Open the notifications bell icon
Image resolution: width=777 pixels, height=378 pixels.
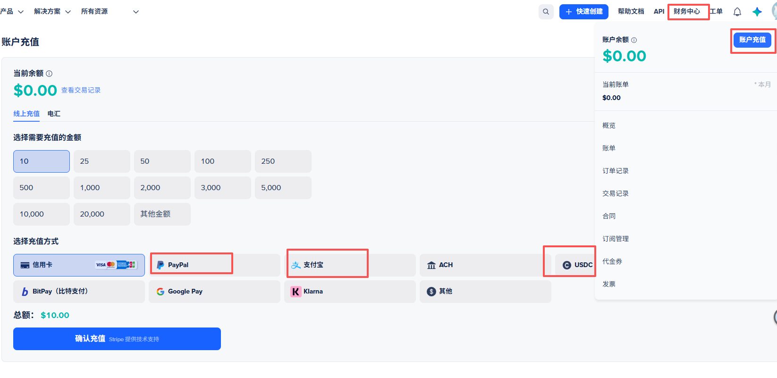click(x=737, y=12)
